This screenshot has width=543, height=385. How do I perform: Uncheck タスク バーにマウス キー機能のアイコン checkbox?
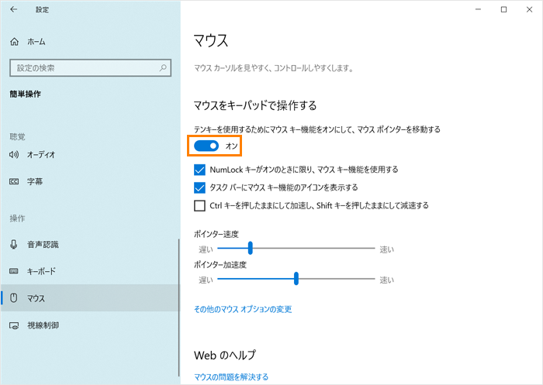click(x=200, y=187)
